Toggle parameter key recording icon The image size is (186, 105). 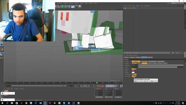(115, 86)
